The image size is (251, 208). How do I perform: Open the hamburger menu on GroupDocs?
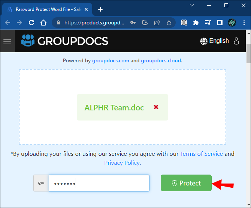pyautogui.click(x=7, y=42)
